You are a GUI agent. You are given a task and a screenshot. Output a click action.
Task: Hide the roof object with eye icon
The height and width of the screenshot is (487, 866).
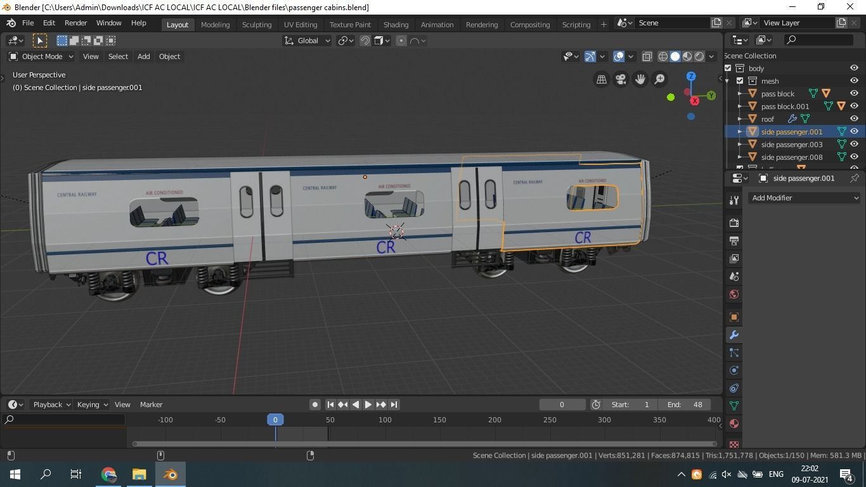(854, 119)
